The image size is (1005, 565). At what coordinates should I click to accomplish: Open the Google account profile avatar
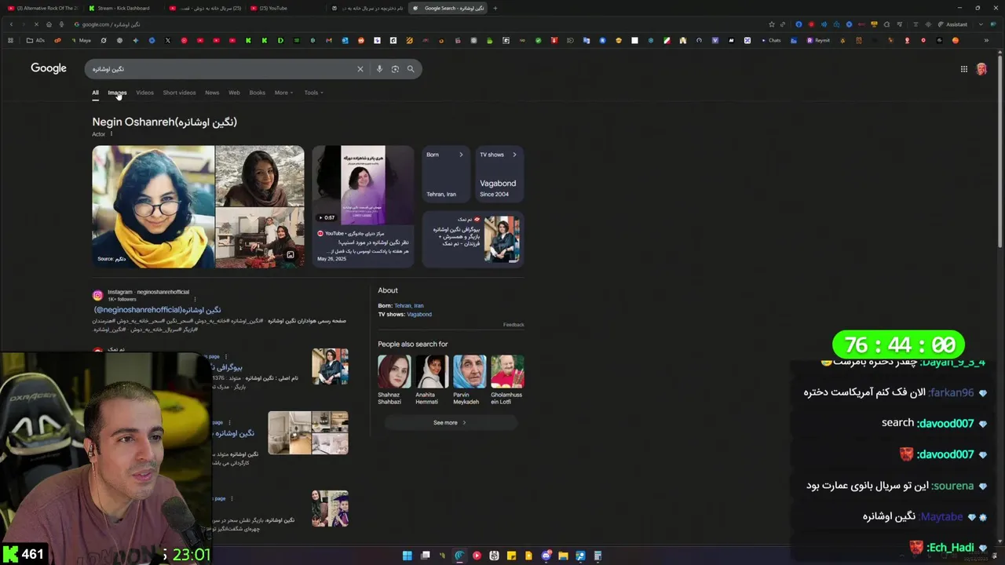click(981, 69)
